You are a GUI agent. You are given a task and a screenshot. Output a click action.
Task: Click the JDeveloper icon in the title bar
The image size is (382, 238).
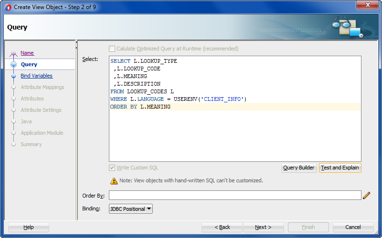(8, 7)
